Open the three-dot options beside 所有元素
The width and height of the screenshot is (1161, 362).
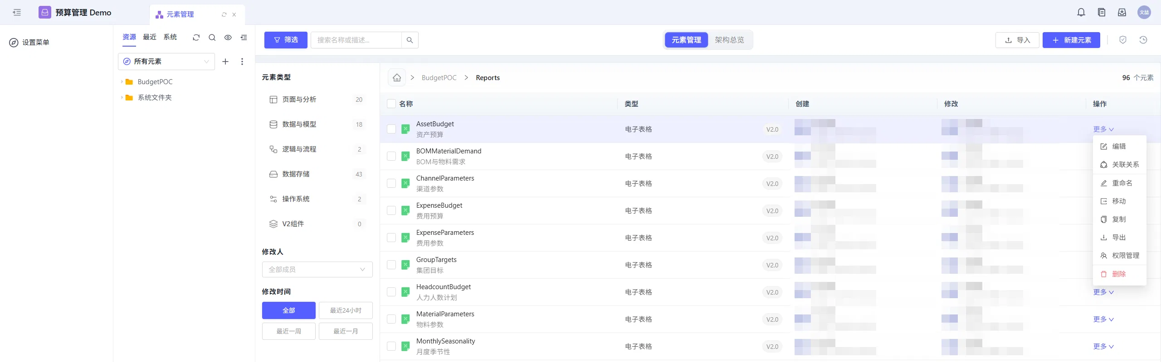242,62
